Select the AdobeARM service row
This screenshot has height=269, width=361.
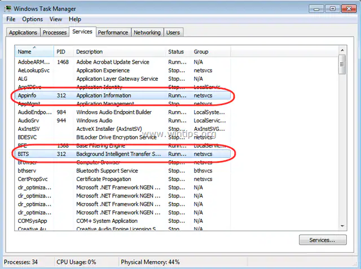click(123, 62)
